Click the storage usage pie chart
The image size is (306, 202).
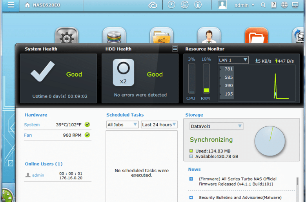click(x=270, y=141)
